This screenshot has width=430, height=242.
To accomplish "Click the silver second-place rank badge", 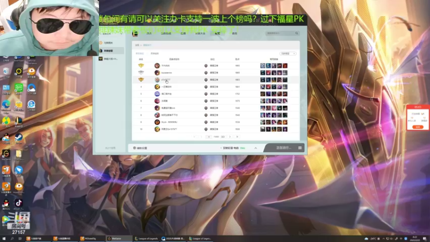I will [141, 73].
